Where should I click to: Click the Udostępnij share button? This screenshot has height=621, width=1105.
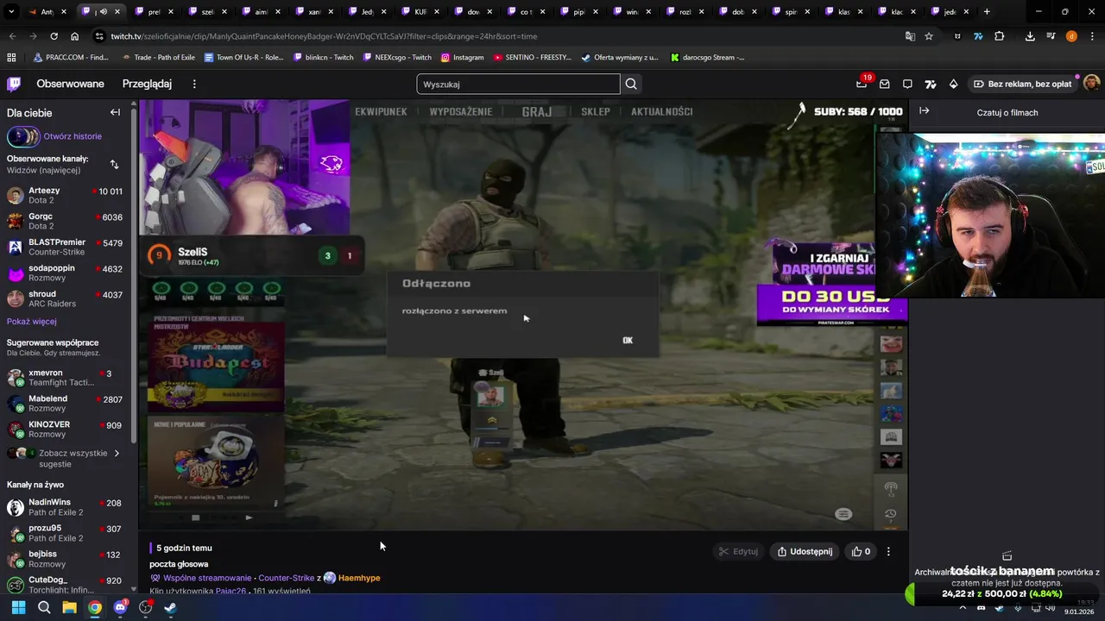805,551
